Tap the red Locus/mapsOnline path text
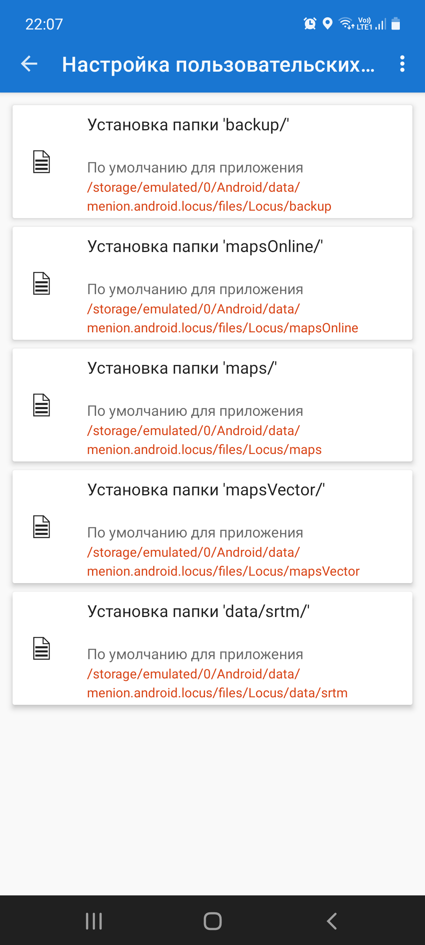The image size is (425, 945). pyautogui.click(x=222, y=319)
